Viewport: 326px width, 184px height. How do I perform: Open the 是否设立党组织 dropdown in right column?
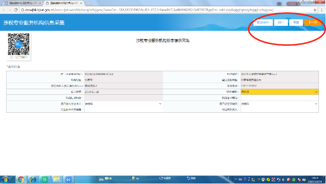pyautogui.click(x=280, y=104)
